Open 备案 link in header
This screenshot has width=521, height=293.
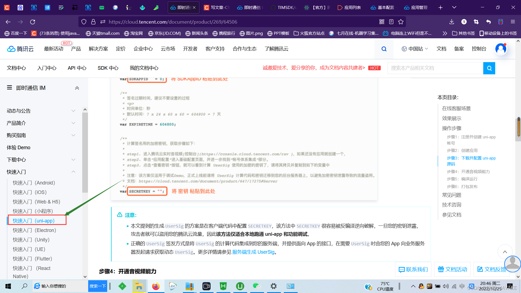(x=459, y=49)
